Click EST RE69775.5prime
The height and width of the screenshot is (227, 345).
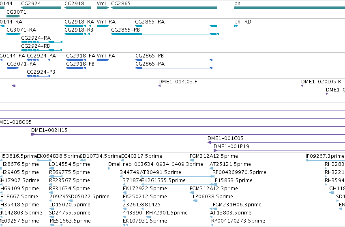pos(56,177)
